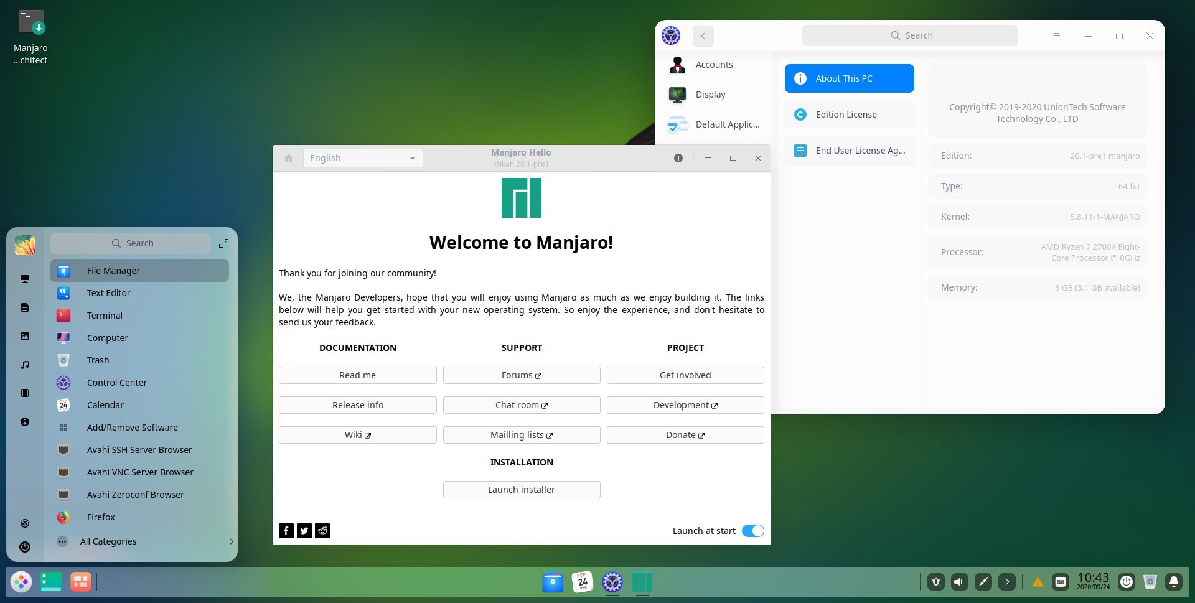This screenshot has height=603, width=1195.
Task: Open the launcher button on the dock
Action: [x=21, y=582]
